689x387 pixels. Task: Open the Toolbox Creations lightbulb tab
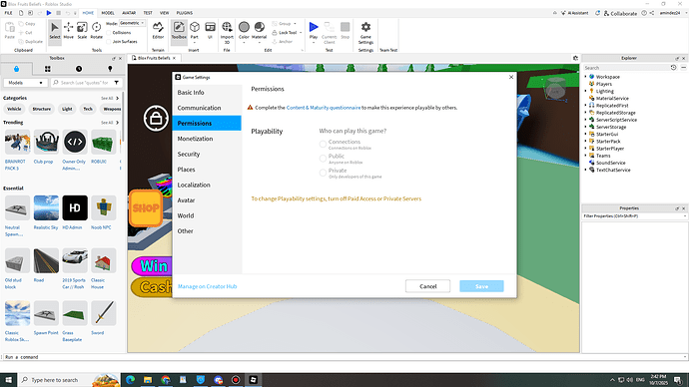[110, 69]
